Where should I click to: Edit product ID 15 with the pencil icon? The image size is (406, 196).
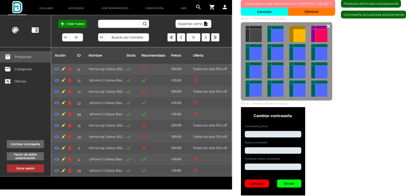(x=63, y=69)
